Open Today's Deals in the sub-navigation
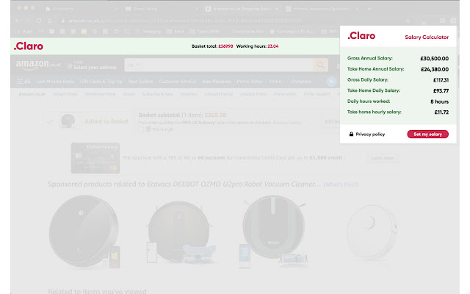470x294 pixels. point(65,94)
